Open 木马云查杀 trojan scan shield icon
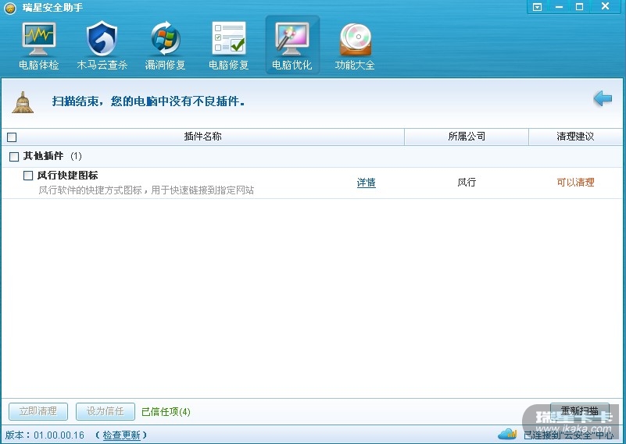Viewport: 626px width, 444px height. click(102, 46)
